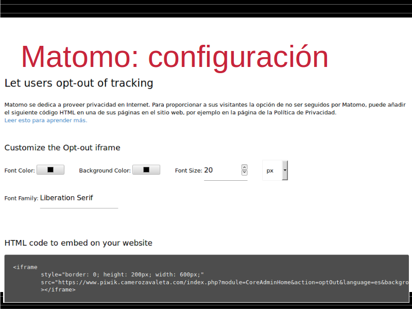Open the Background Color picker swatch
The width and height of the screenshot is (412, 309).
click(146, 170)
